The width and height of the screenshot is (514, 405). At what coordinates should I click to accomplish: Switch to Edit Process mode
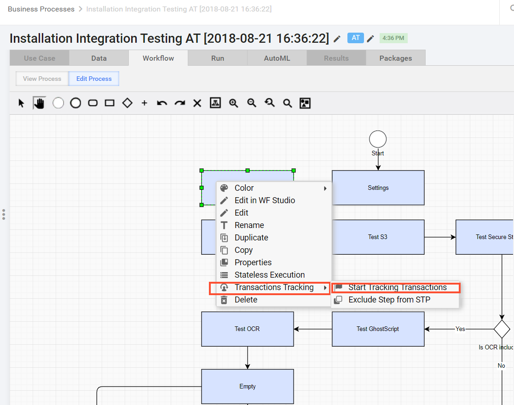(94, 79)
